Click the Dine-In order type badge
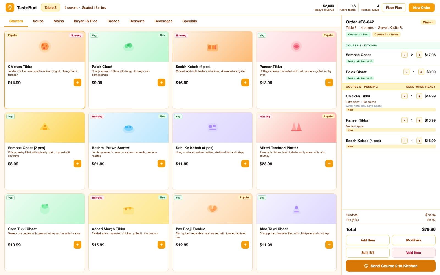 click(x=428, y=22)
